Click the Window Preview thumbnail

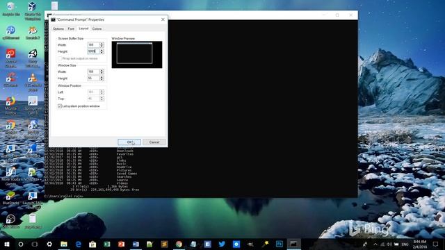coord(137,55)
